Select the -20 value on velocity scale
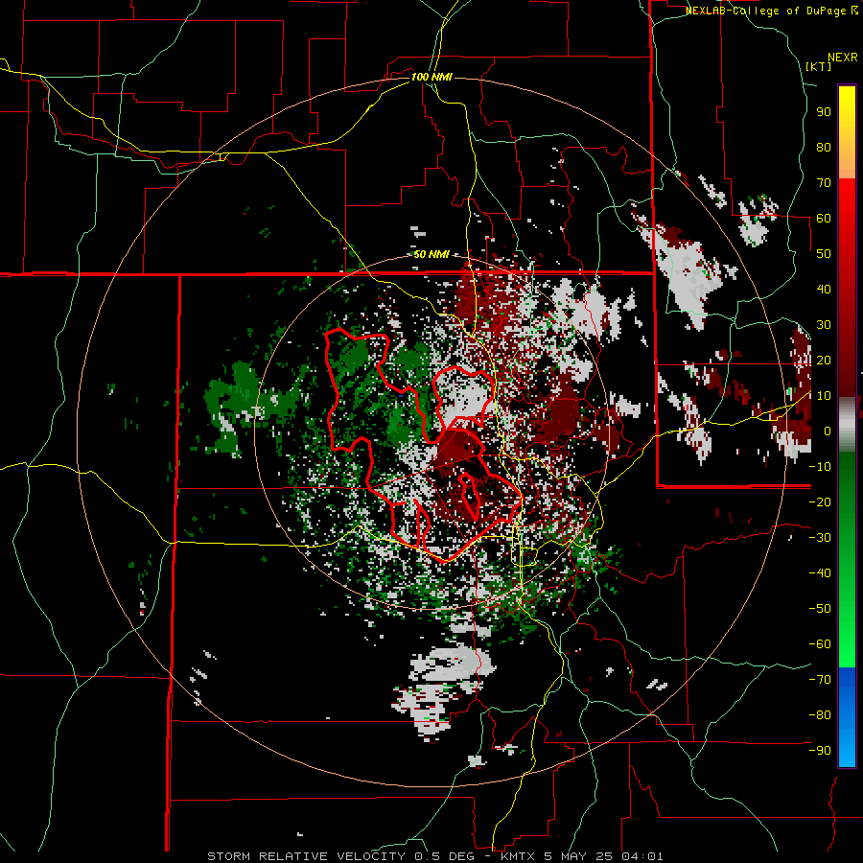863x863 pixels. (820, 502)
